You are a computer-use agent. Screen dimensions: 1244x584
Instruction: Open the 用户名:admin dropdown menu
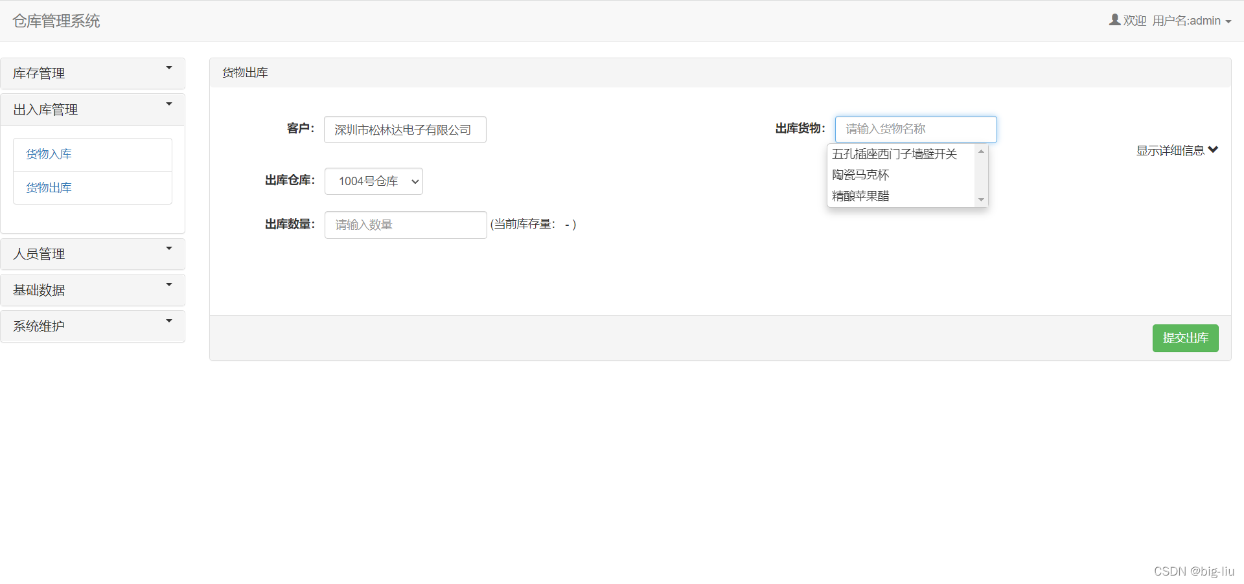tap(1192, 21)
